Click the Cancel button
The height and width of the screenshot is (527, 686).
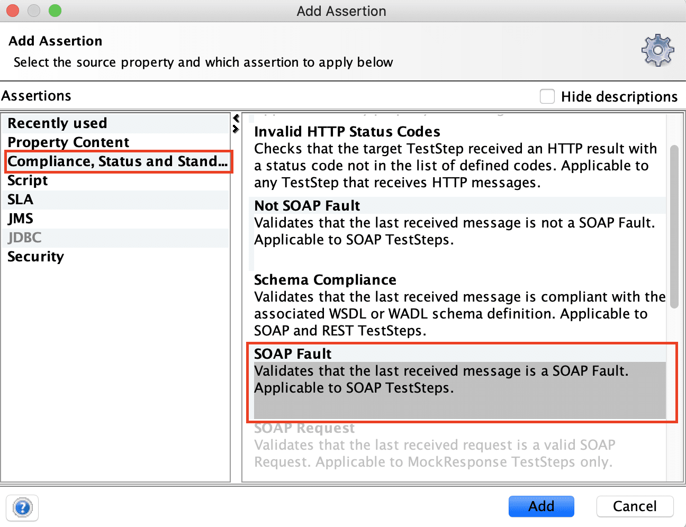(635, 506)
